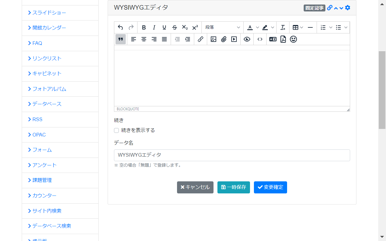Open the 段落 paragraph format dropdown
This screenshot has width=386, height=241.
(223, 27)
